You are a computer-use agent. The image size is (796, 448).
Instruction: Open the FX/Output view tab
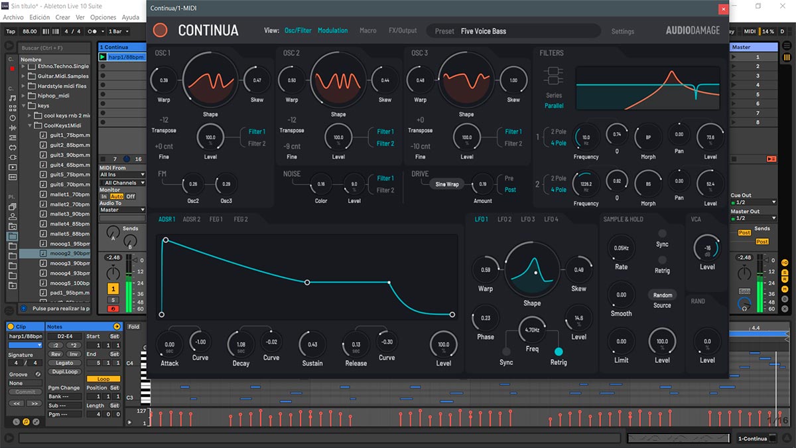pos(403,31)
